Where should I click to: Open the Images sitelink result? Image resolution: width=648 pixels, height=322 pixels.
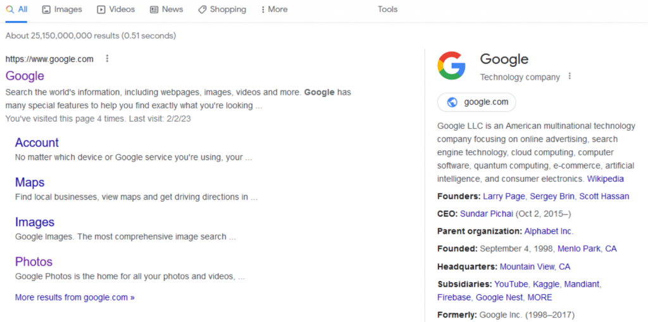(x=35, y=222)
